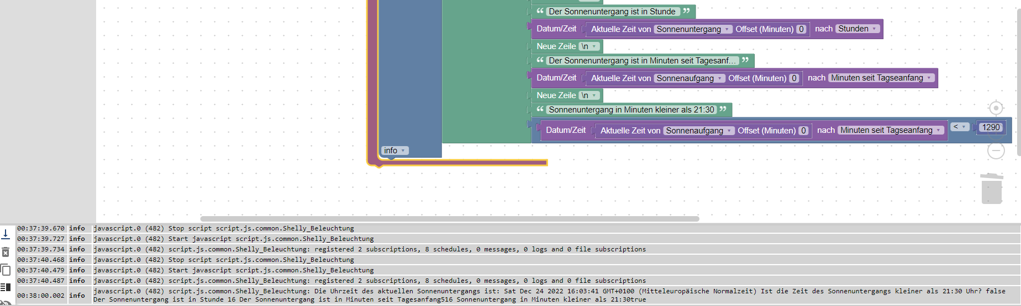This screenshot has height=306, width=1021.
Task: Edit 'Sonnenuntergang in Minuten kleiner als 21:30' text
Action: coord(631,110)
